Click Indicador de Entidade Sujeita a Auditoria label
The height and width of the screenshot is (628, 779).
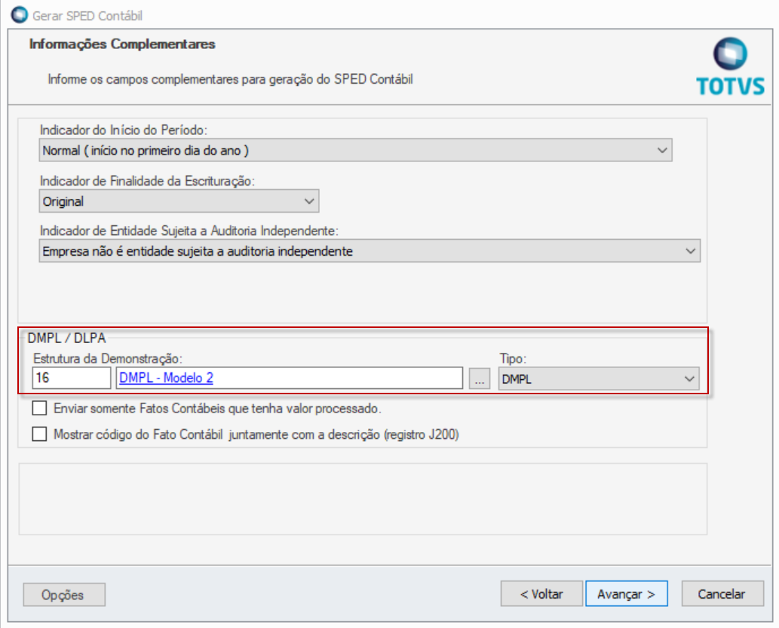click(x=189, y=231)
